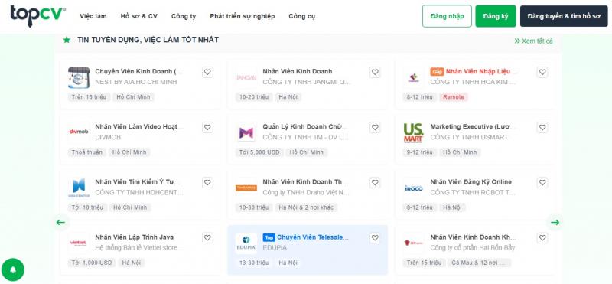Open the Chuyên Viên Telesale Edupia job

pyautogui.click(x=313, y=237)
